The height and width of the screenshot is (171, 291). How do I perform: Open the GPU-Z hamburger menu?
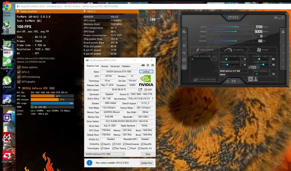152,65
